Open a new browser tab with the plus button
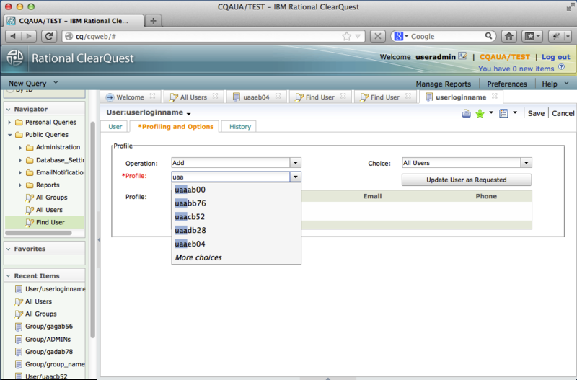The image size is (577, 380). click(x=153, y=21)
